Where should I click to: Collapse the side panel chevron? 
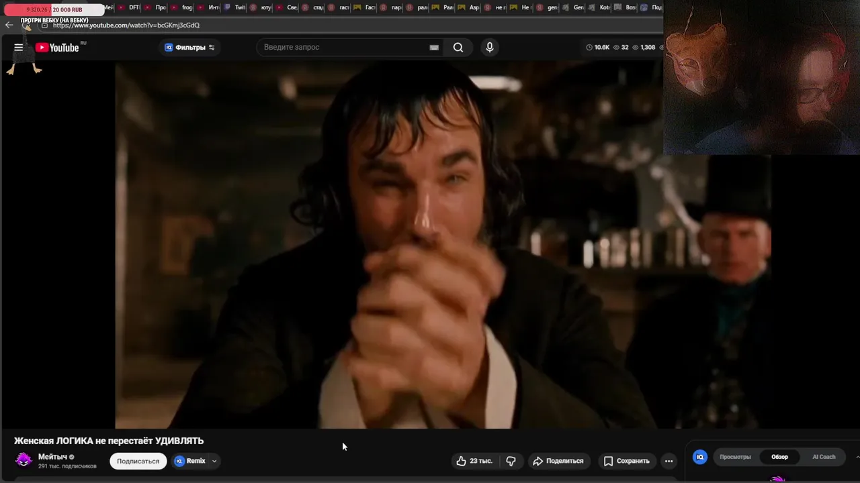click(857, 457)
